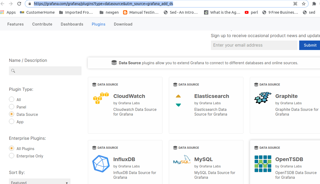This screenshot has width=320, height=184.
Task: Open the Sort By Featured dropdown
Action: 40,182
